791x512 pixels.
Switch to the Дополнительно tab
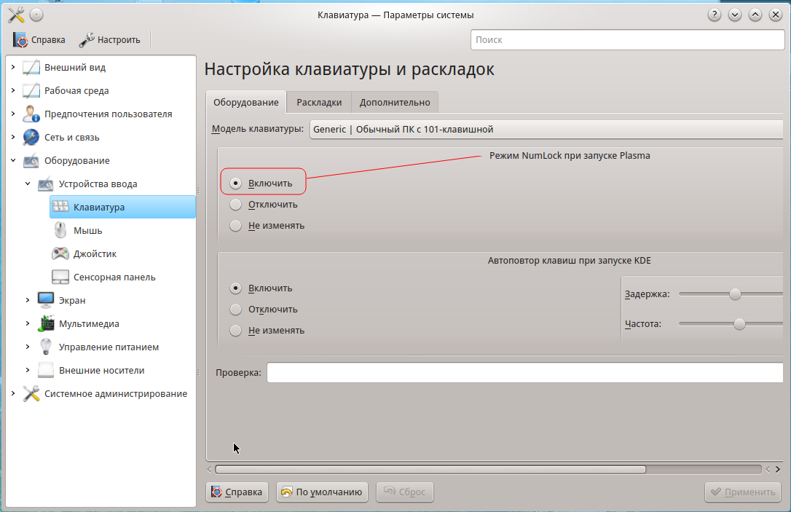click(395, 103)
